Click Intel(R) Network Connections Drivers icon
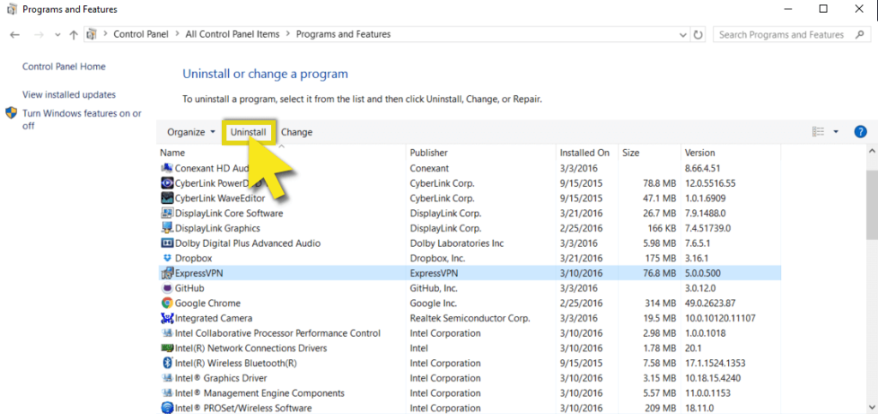Screen dimensions: 878x414 tap(166, 348)
